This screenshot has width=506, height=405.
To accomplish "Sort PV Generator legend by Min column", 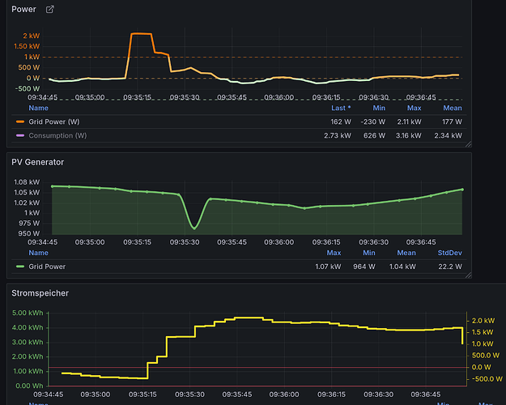I will click(x=368, y=253).
